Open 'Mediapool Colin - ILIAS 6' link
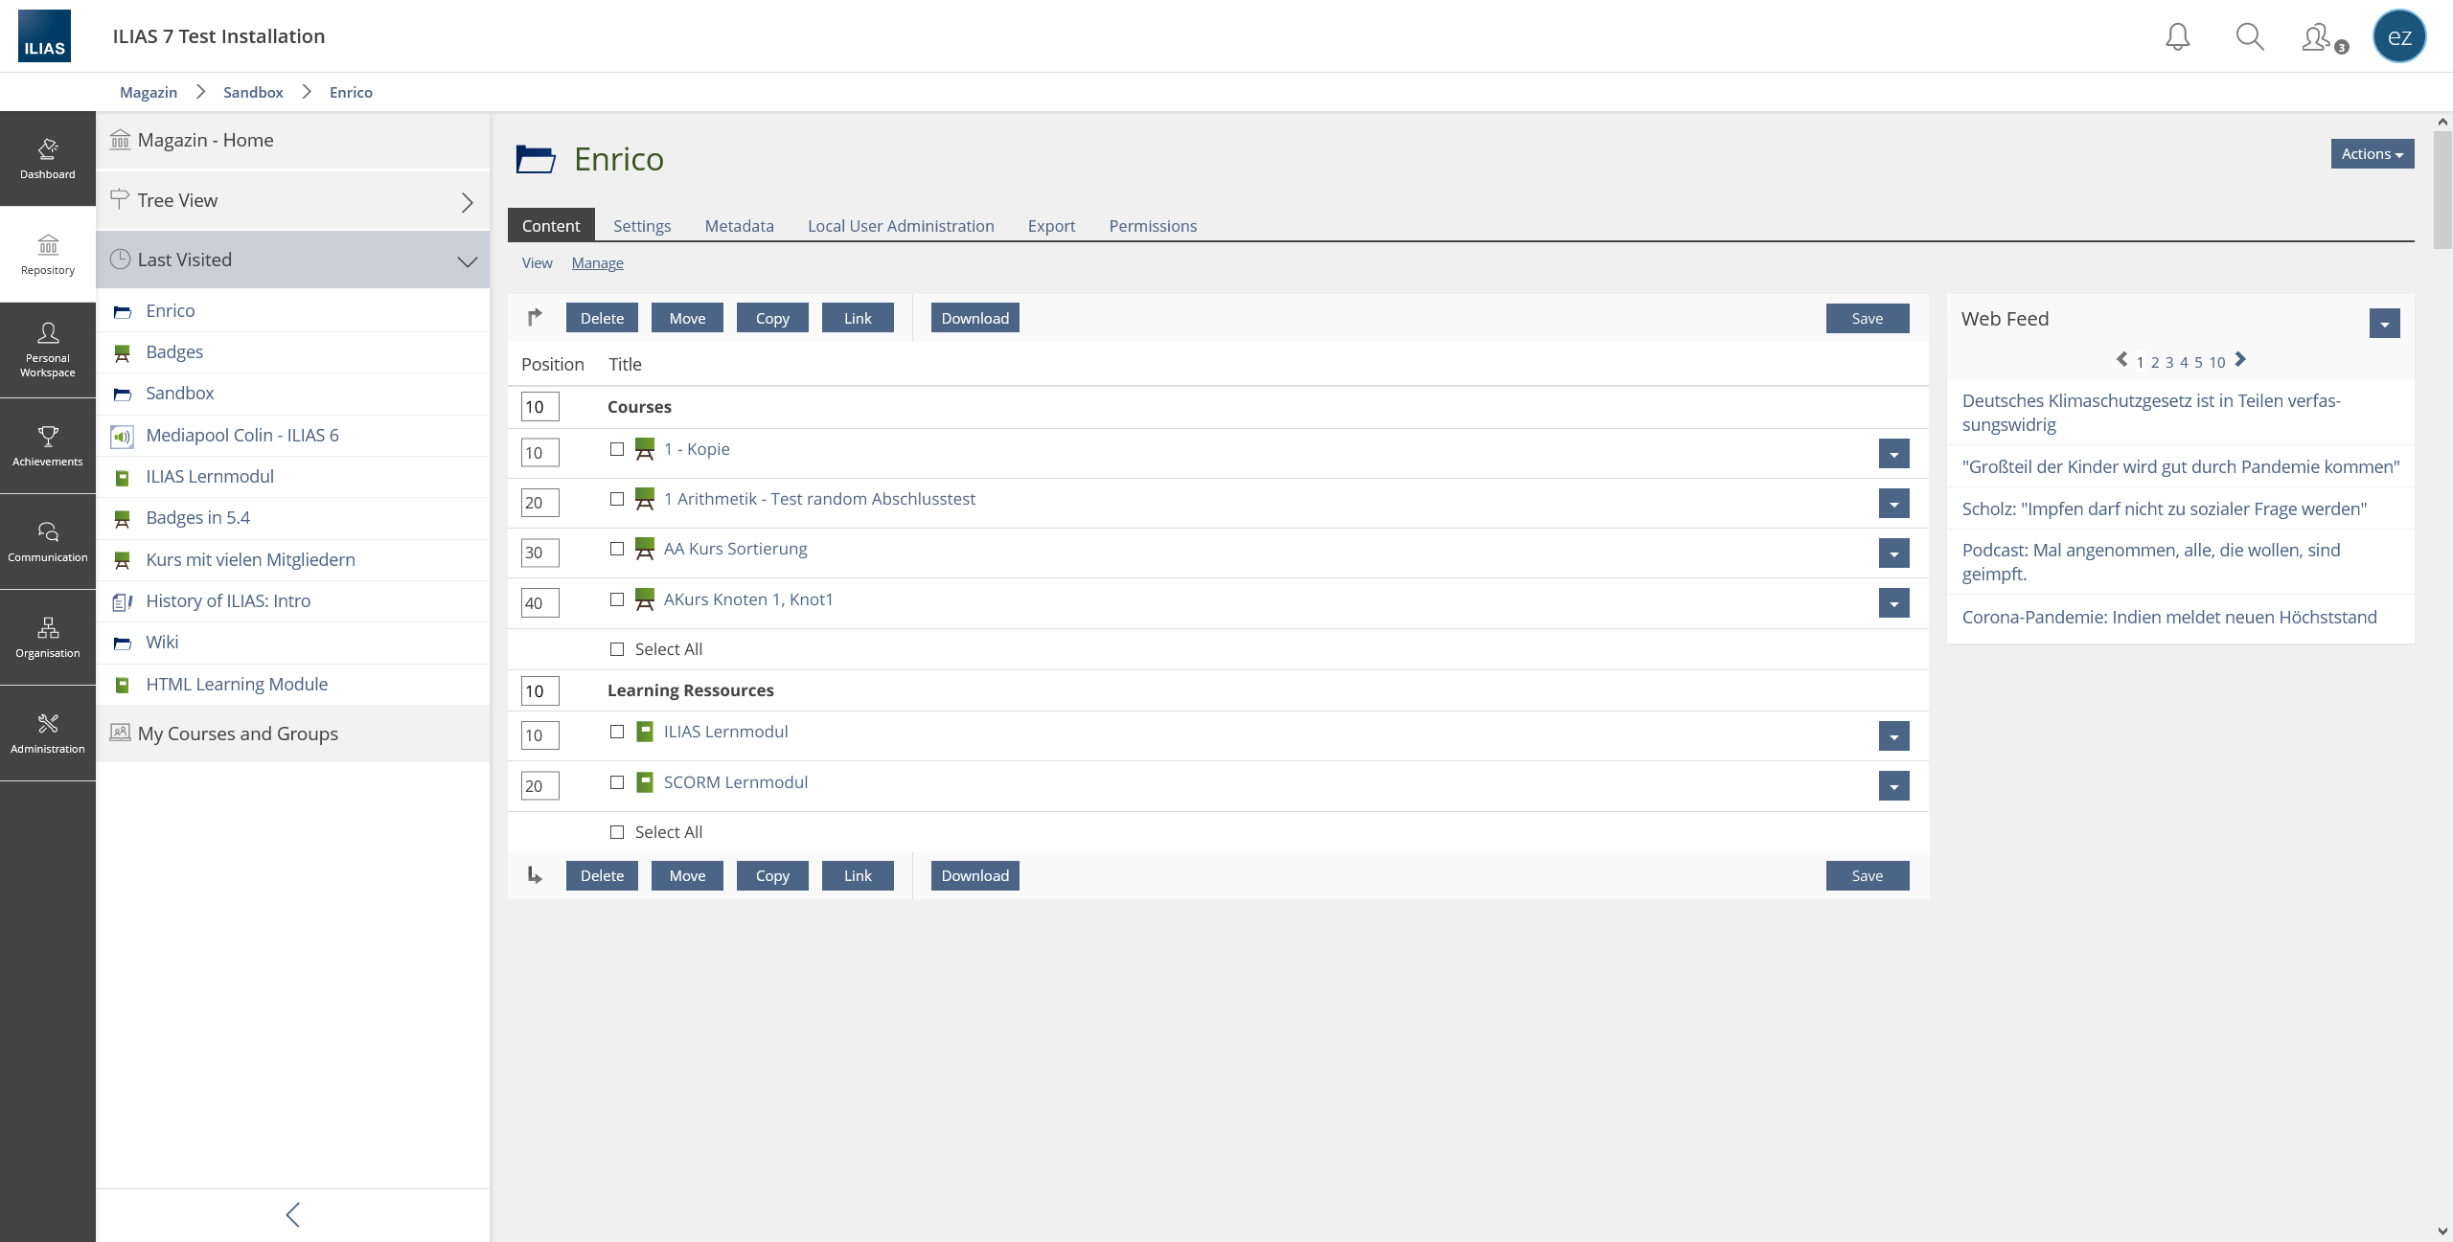The width and height of the screenshot is (2453, 1242). pyautogui.click(x=242, y=435)
